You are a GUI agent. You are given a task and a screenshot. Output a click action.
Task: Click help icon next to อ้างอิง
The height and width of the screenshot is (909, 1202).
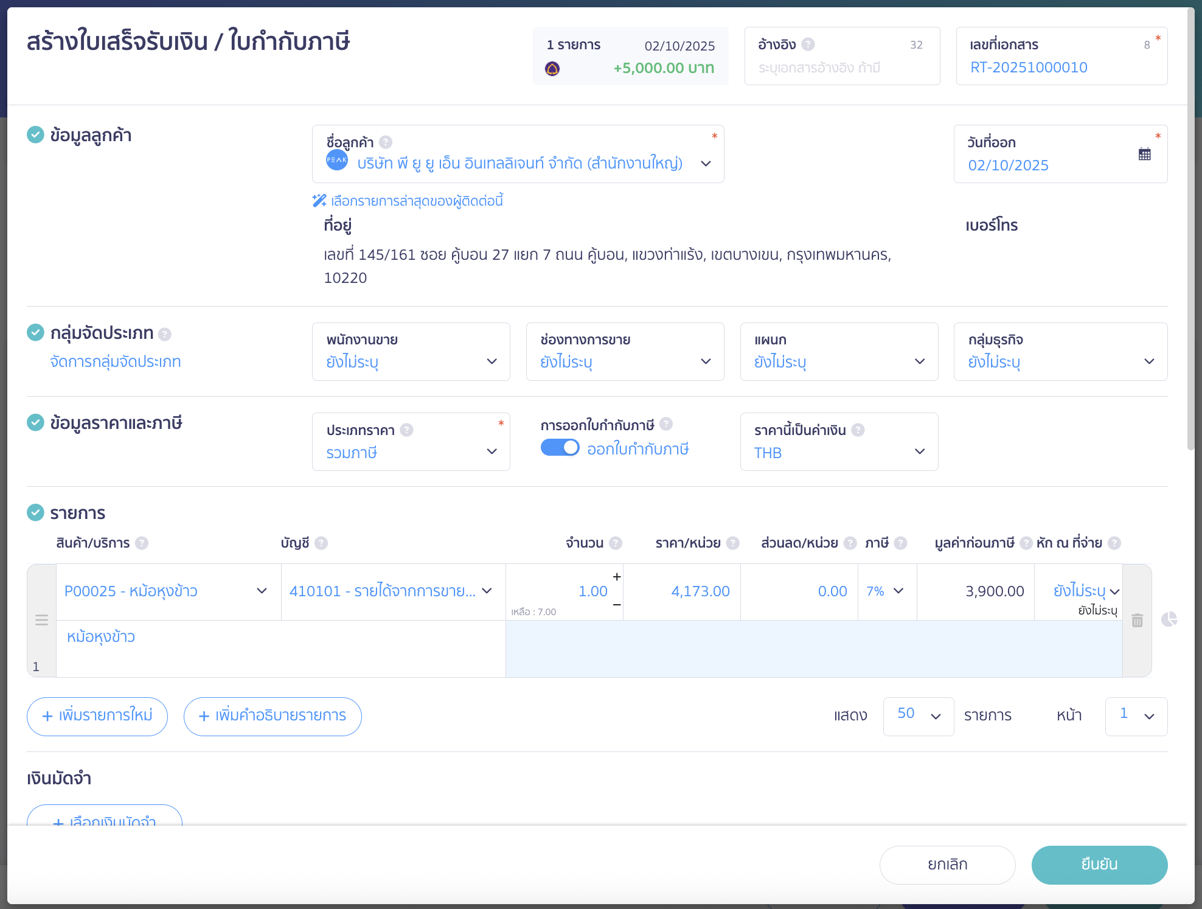pos(808,44)
